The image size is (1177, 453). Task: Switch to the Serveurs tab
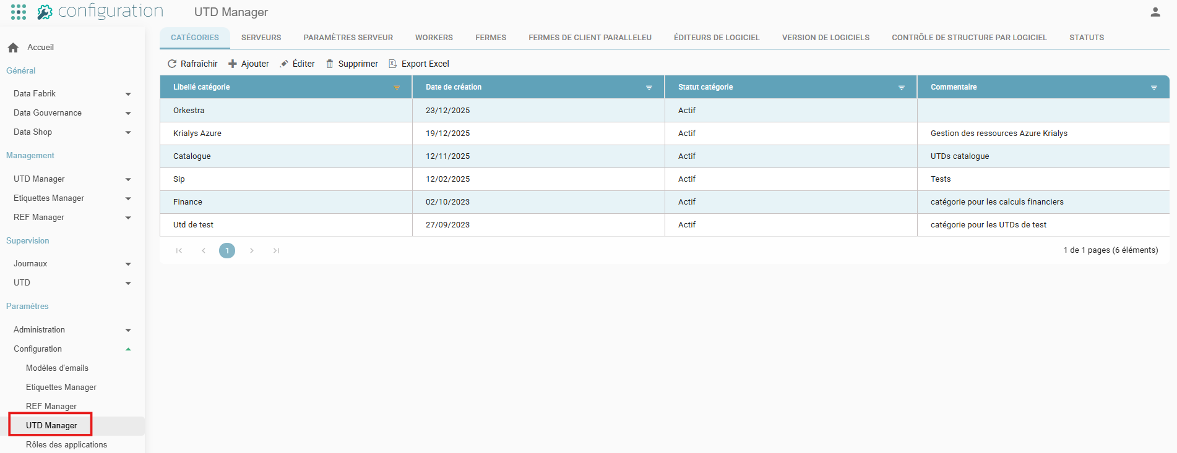(x=261, y=38)
